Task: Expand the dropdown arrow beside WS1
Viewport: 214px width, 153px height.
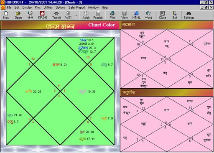Action: [76, 15]
